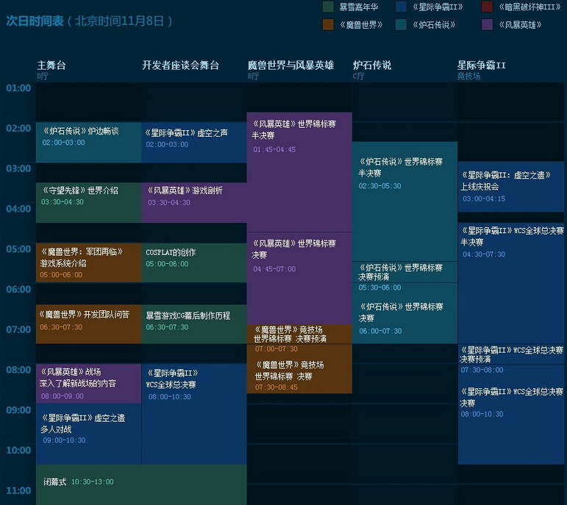Click the 07:00 time label
567x505 pixels.
point(18,329)
